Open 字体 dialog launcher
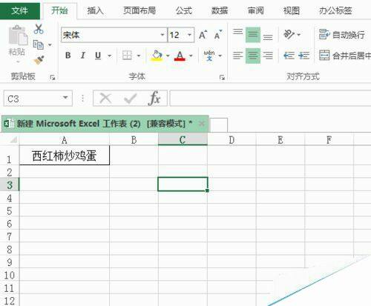Image resolution: width=371 pixels, height=306 pixels. [x=222, y=78]
